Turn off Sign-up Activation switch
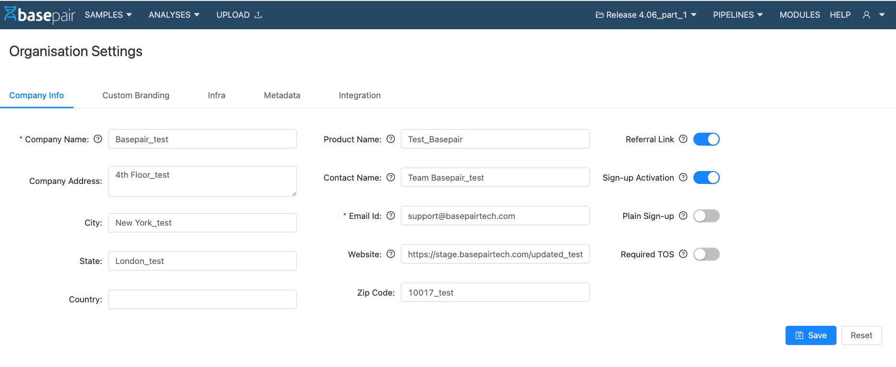 (706, 177)
